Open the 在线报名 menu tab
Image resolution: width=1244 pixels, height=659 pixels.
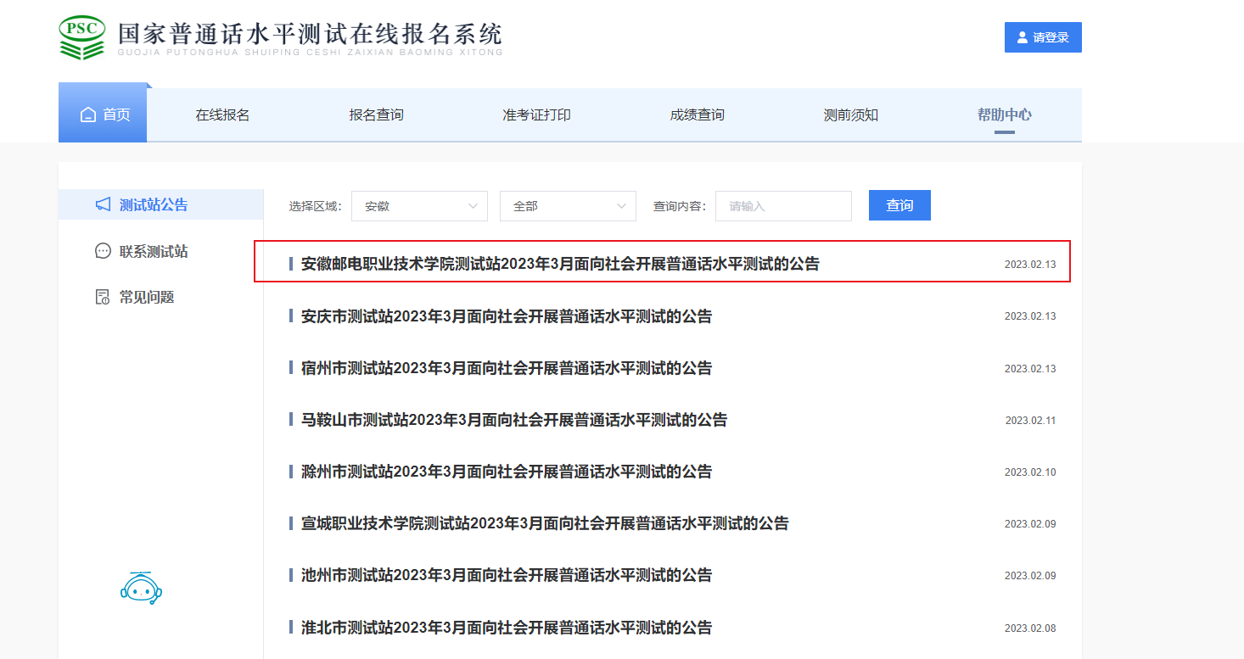(x=222, y=114)
